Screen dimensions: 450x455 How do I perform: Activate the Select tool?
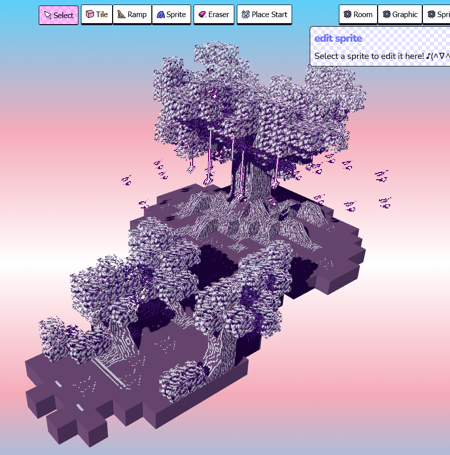58,15
